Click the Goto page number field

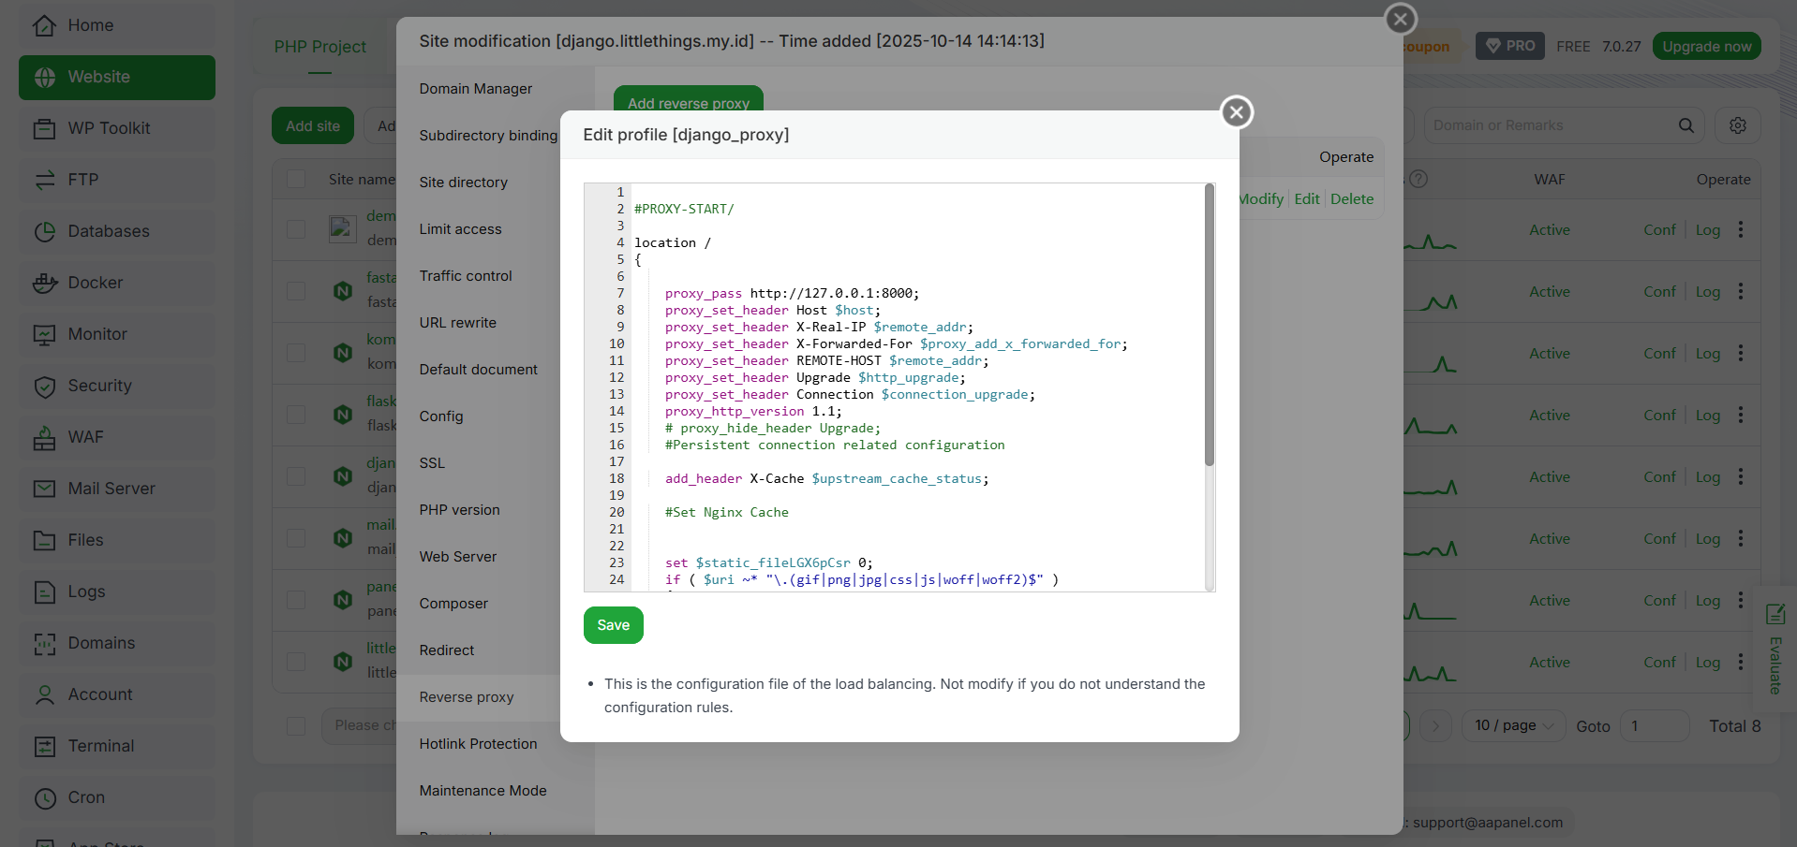[x=1655, y=725]
